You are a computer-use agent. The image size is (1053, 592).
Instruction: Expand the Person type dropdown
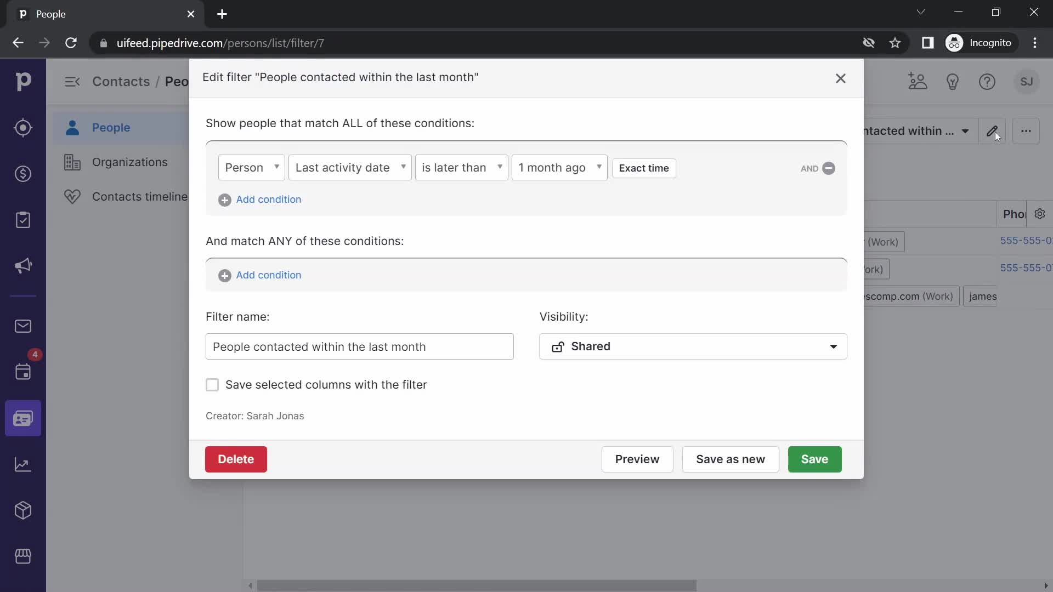252,167
